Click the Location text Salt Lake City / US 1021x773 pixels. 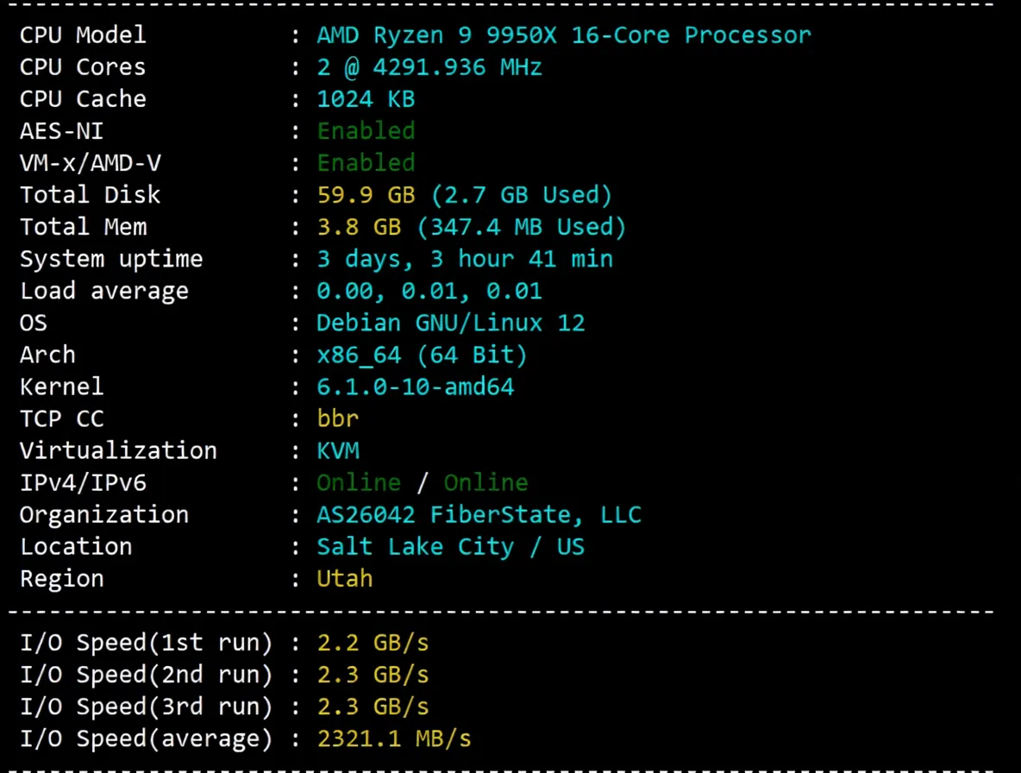(x=450, y=545)
